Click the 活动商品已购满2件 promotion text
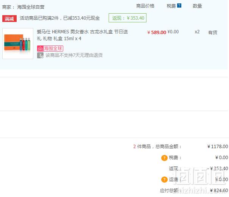 coord(59,18)
